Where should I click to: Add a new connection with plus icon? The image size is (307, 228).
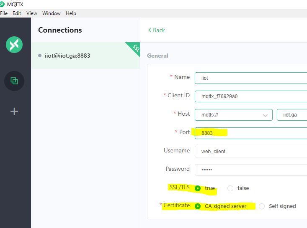click(14, 111)
